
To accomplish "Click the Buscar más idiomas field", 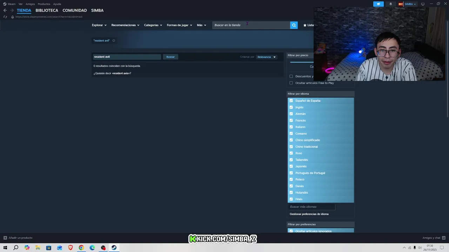I will point(312,207).
